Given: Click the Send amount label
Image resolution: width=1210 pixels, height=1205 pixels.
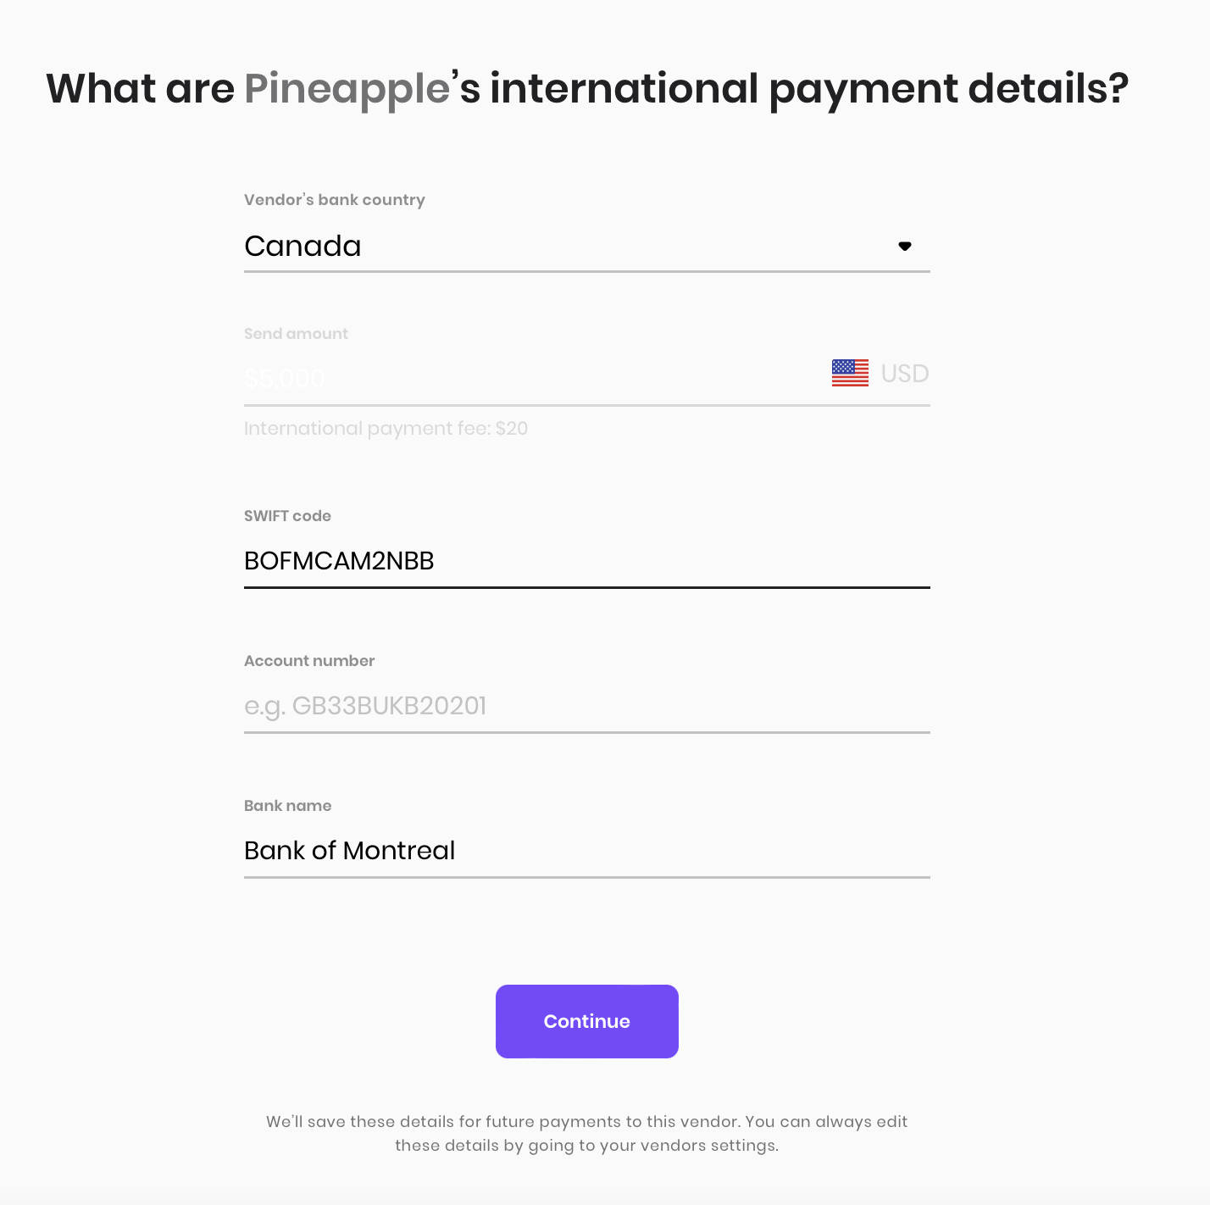Looking at the screenshot, I should tap(296, 334).
